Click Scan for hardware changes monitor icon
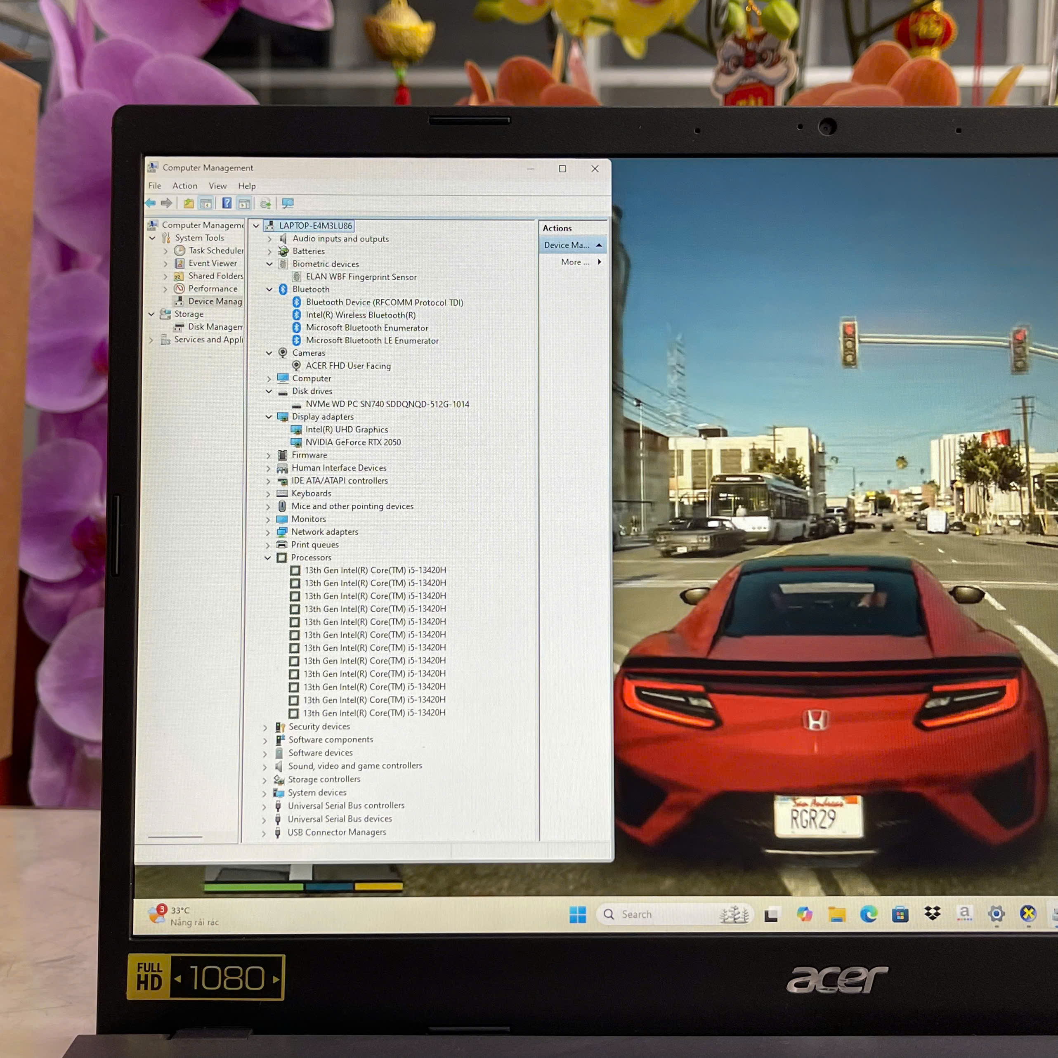Image resolution: width=1058 pixels, height=1058 pixels. pos(288,203)
